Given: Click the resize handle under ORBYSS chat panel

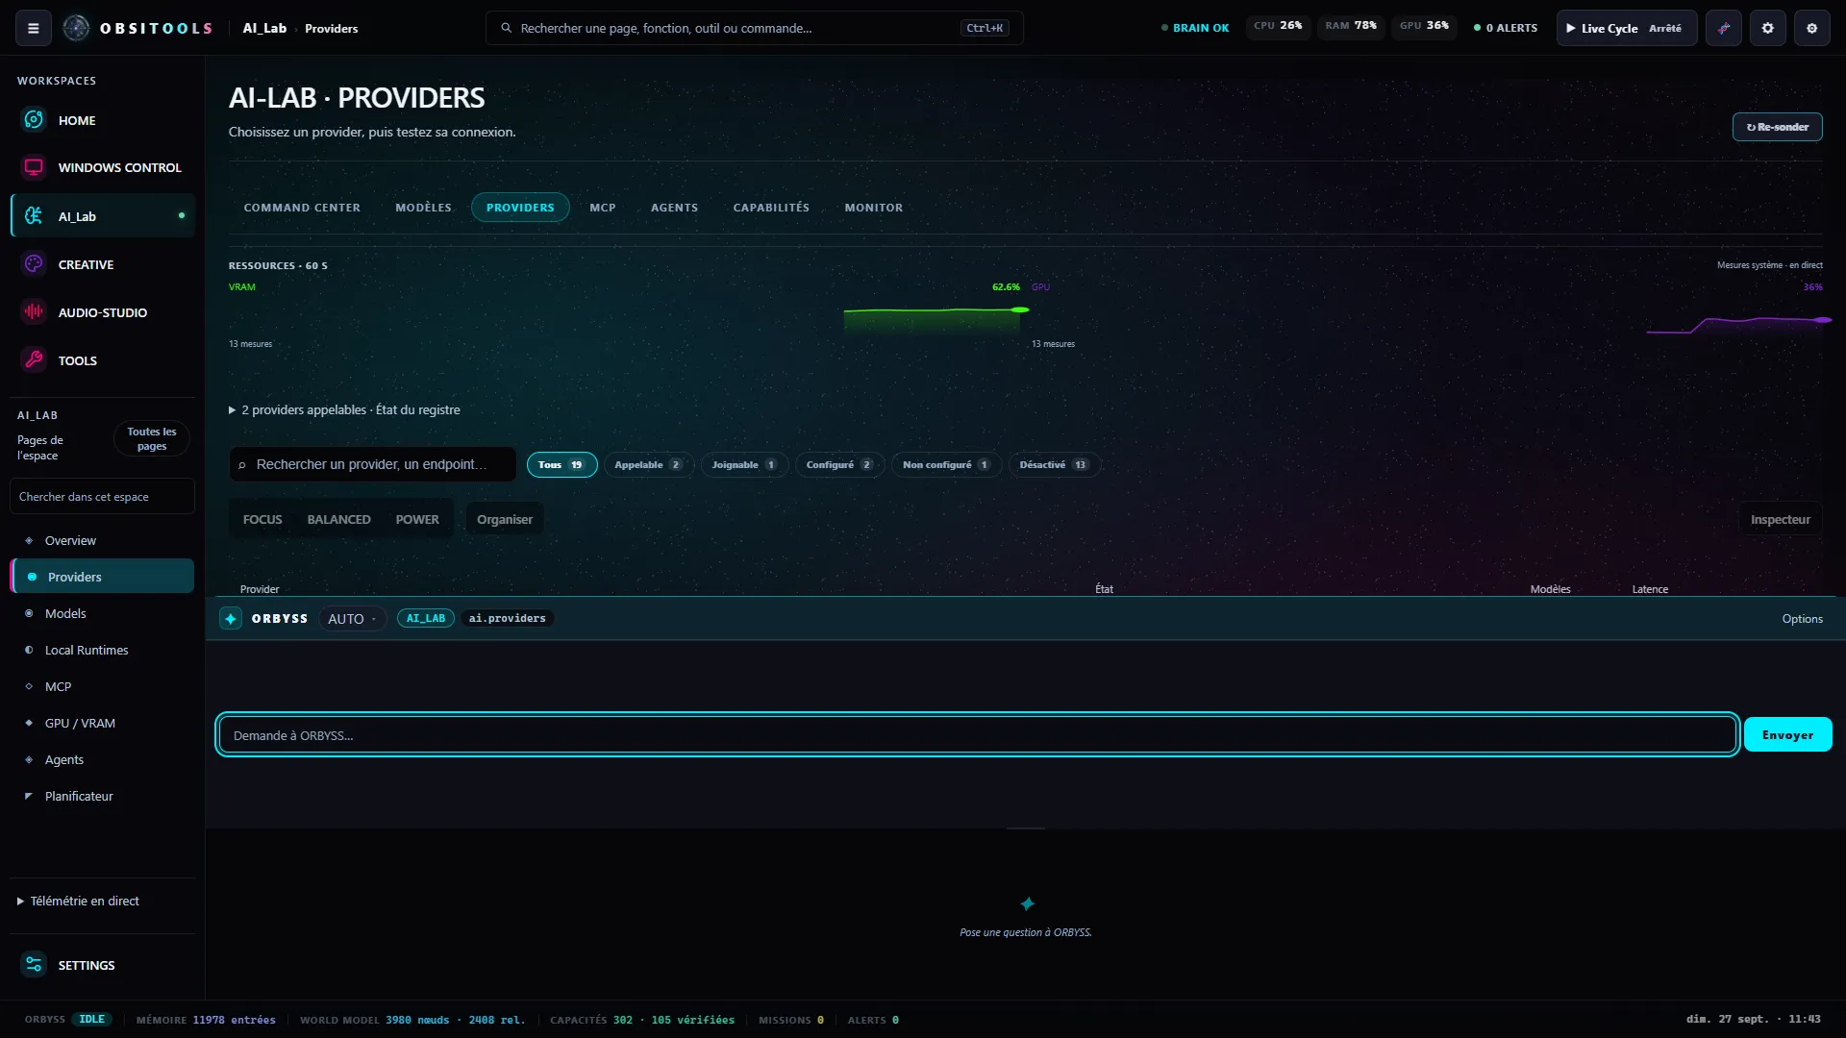Looking at the screenshot, I should click(1025, 828).
